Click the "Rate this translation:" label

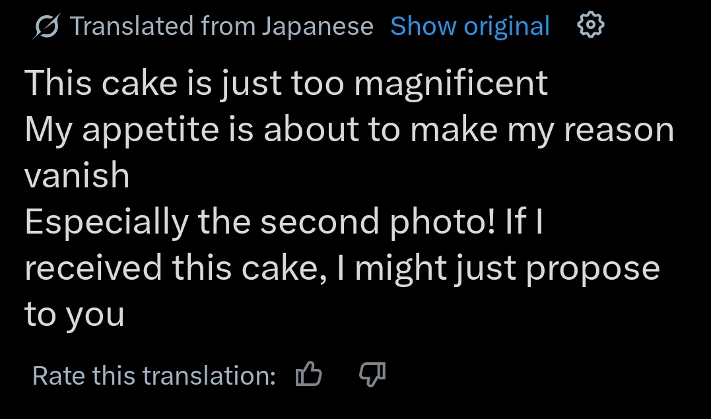tap(154, 376)
